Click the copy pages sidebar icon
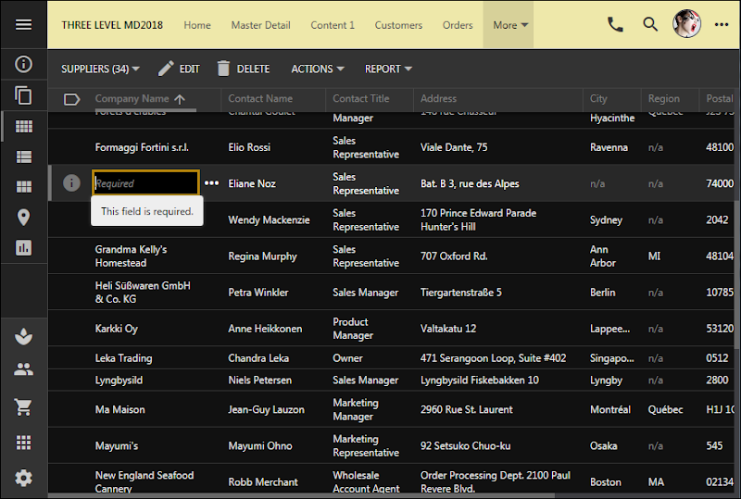Viewport: 741px width, 499px height. [23, 95]
